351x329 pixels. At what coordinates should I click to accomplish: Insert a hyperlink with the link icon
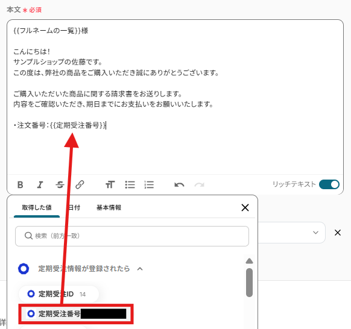80,185
